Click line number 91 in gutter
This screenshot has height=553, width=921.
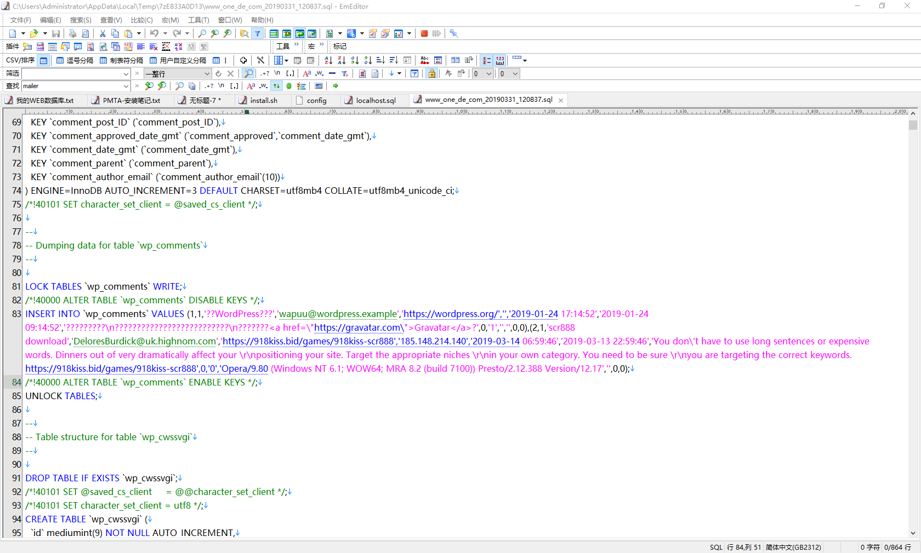[16, 478]
